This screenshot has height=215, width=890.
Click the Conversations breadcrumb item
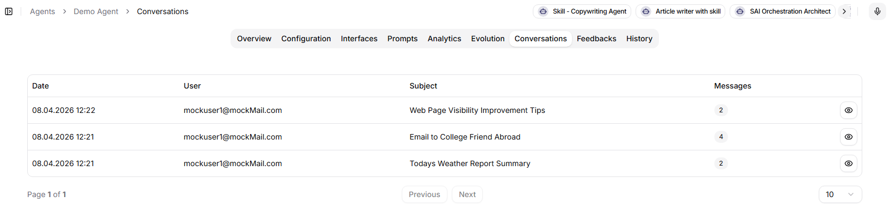[163, 11]
